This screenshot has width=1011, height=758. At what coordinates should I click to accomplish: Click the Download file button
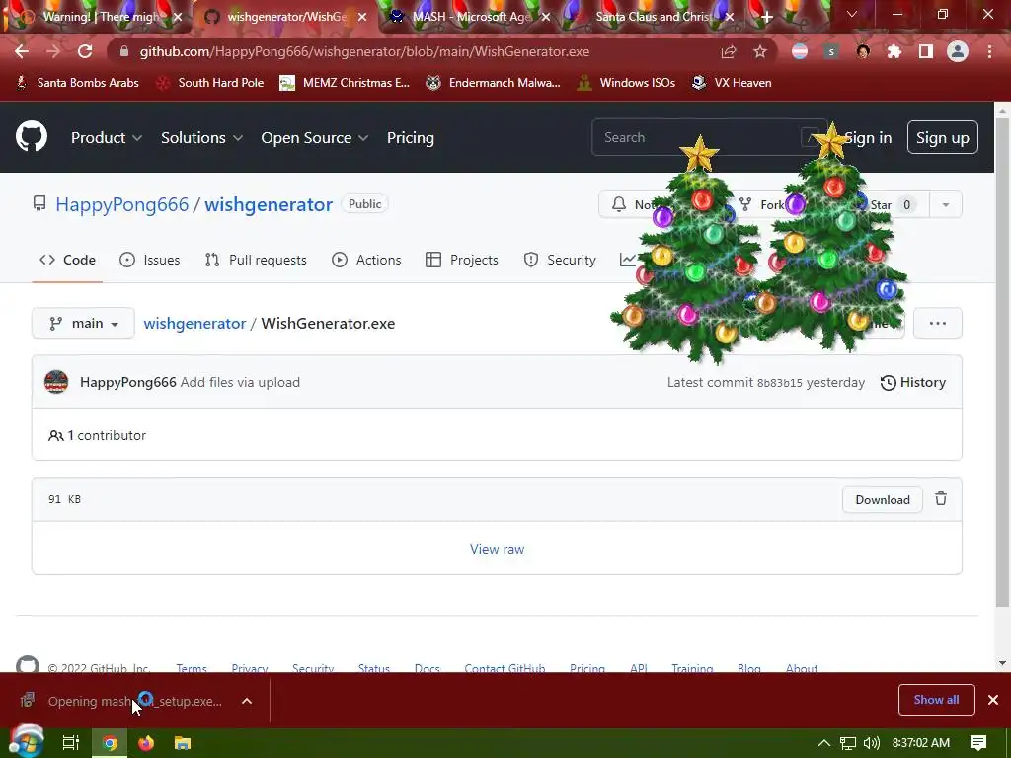882,499
